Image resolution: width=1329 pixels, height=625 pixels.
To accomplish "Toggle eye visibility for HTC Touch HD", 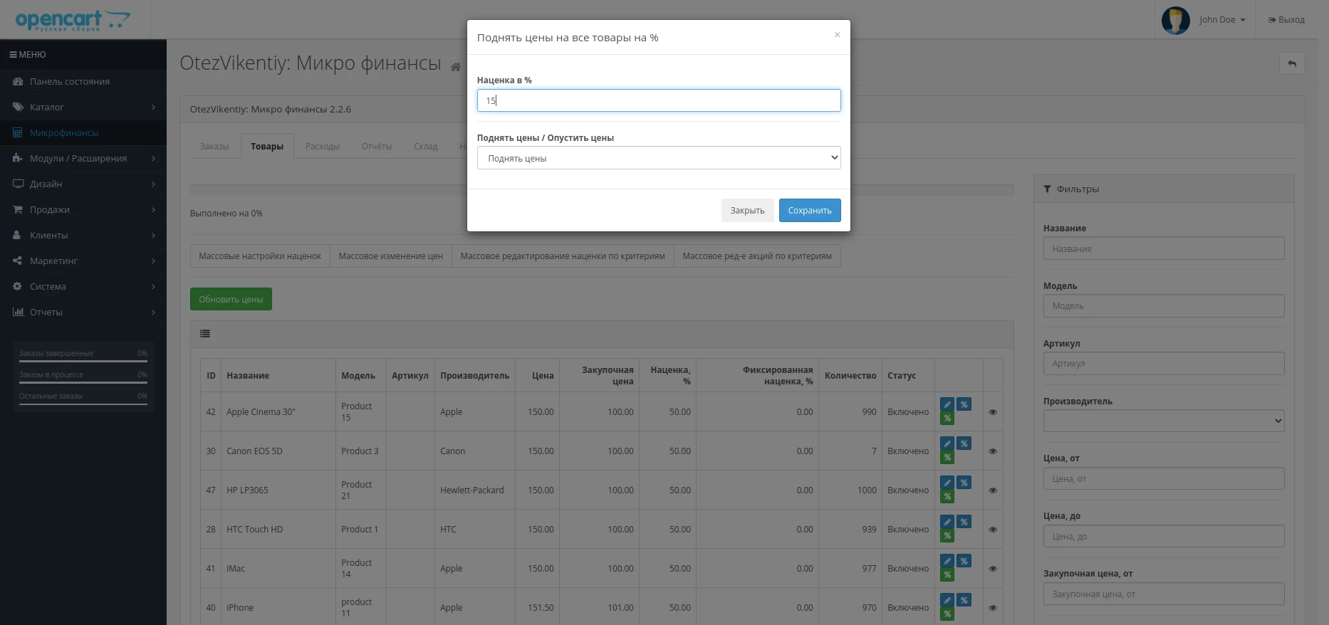I will point(992,530).
